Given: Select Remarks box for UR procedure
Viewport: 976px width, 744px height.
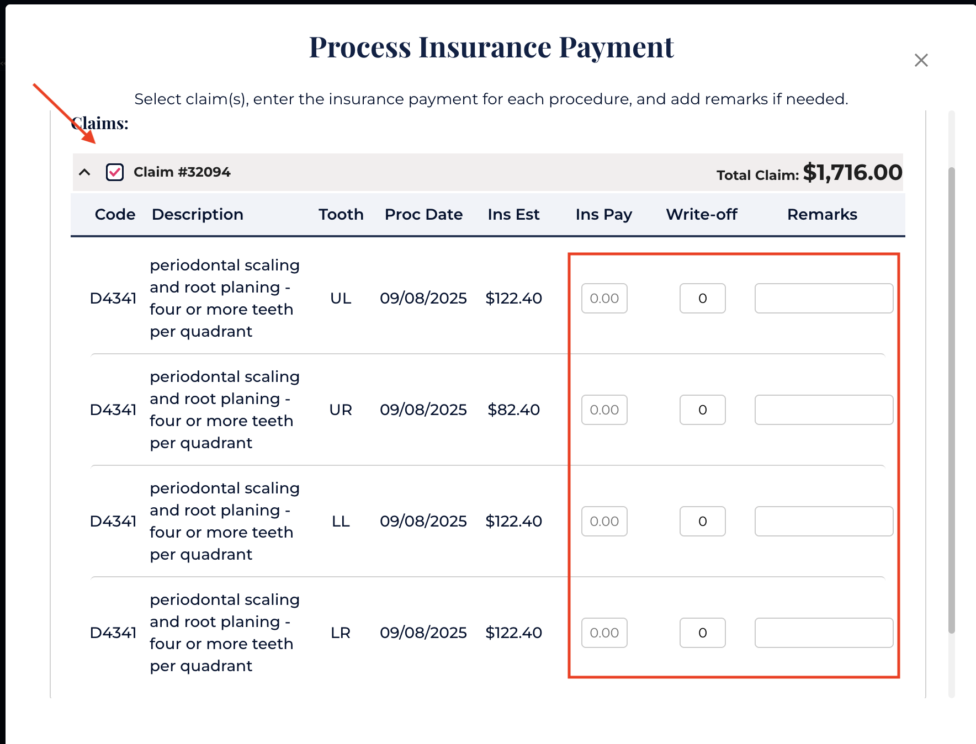Looking at the screenshot, I should click(824, 410).
